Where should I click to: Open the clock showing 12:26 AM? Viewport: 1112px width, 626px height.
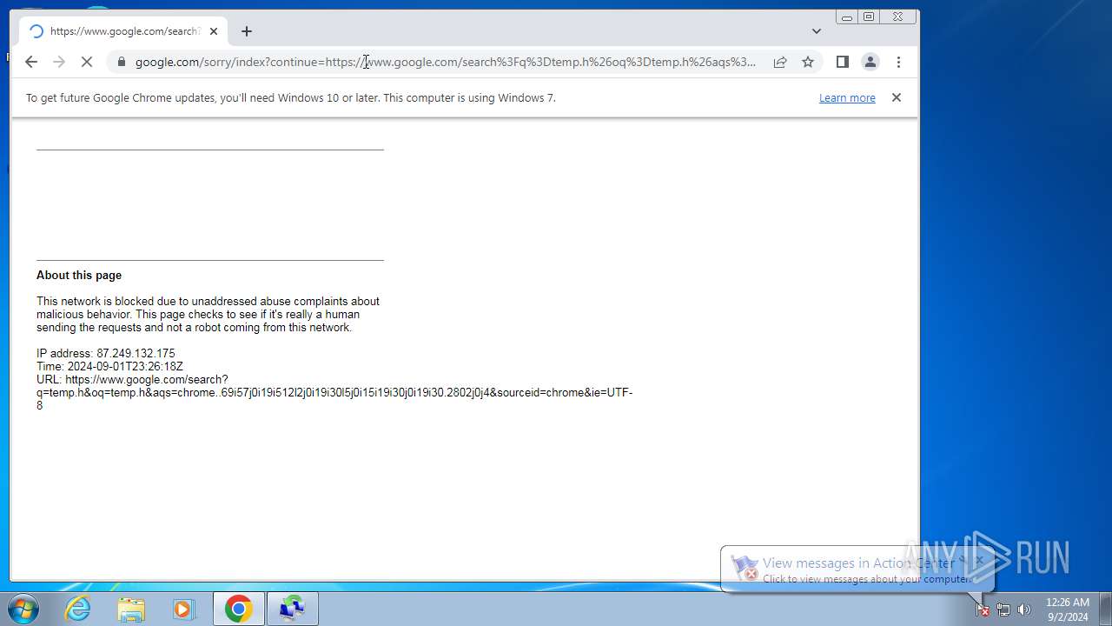click(1068, 609)
